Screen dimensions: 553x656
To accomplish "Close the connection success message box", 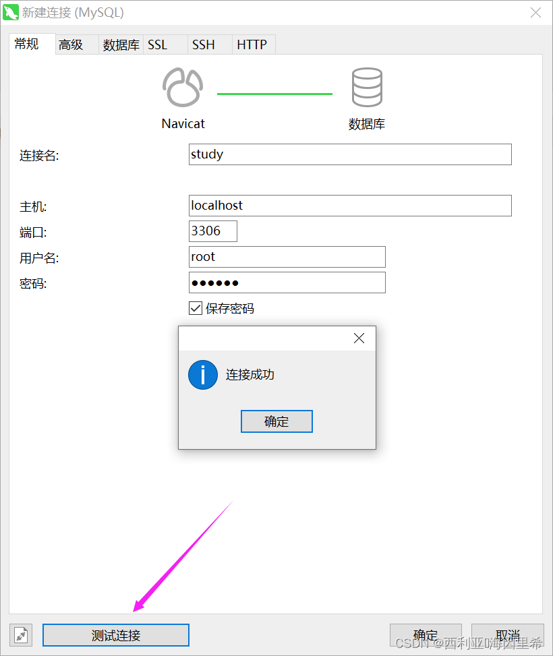I will coord(359,338).
